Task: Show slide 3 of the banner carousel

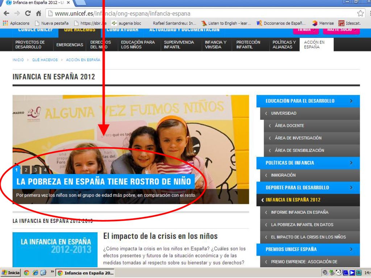Action: tap(36, 169)
